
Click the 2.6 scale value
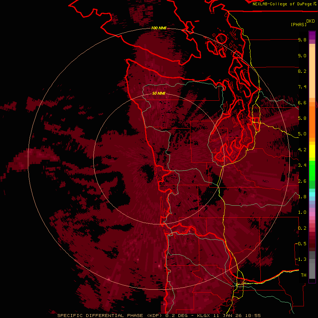302,181
